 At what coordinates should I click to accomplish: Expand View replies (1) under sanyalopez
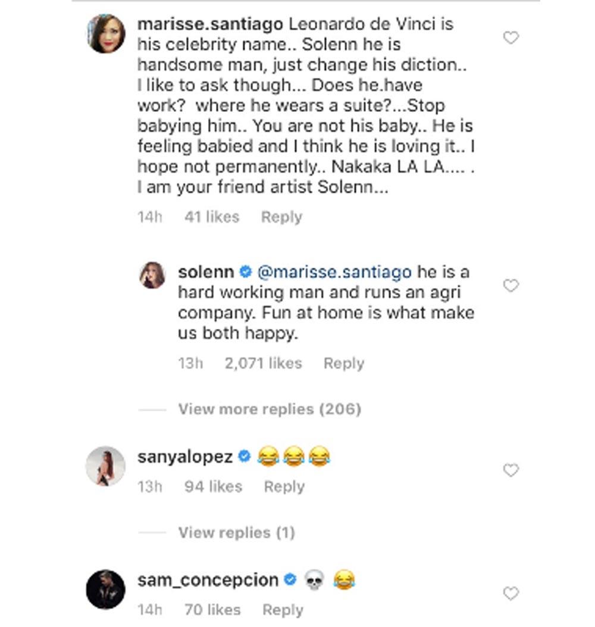(236, 532)
